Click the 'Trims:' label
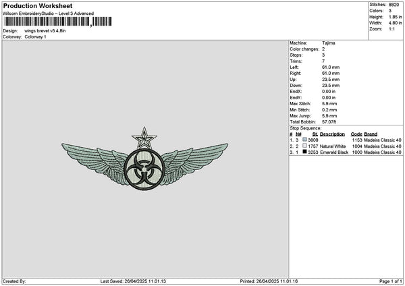Viewport: 405px width, 286px height. 296,61
